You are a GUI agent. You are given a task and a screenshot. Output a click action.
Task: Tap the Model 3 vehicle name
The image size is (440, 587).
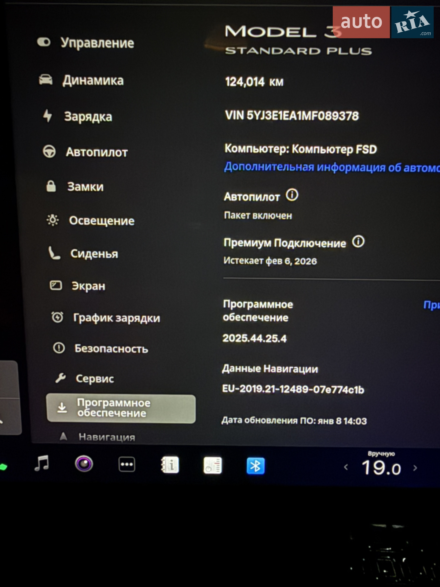tap(283, 31)
